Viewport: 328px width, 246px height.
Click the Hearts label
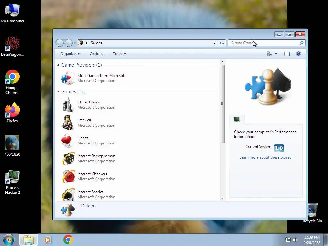click(x=83, y=138)
